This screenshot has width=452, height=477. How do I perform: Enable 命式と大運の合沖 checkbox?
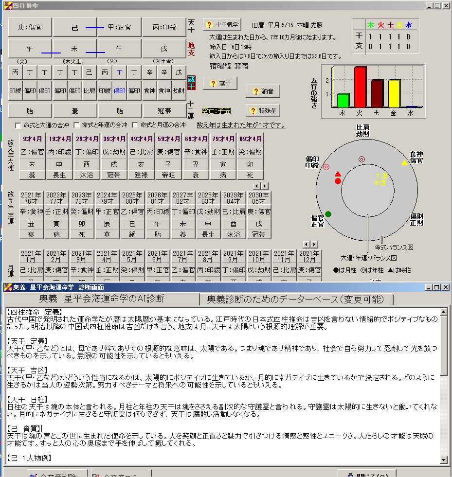pyautogui.click(x=18, y=125)
